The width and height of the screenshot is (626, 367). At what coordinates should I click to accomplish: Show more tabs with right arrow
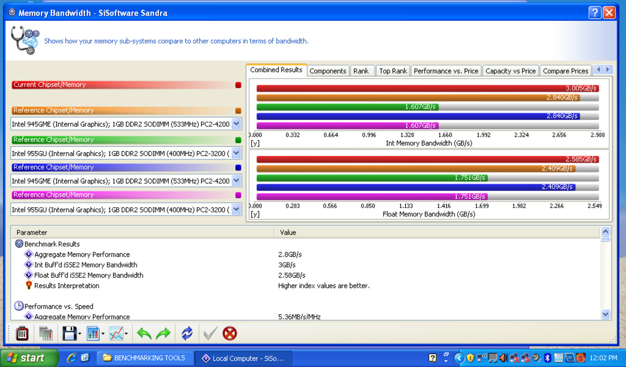607,70
